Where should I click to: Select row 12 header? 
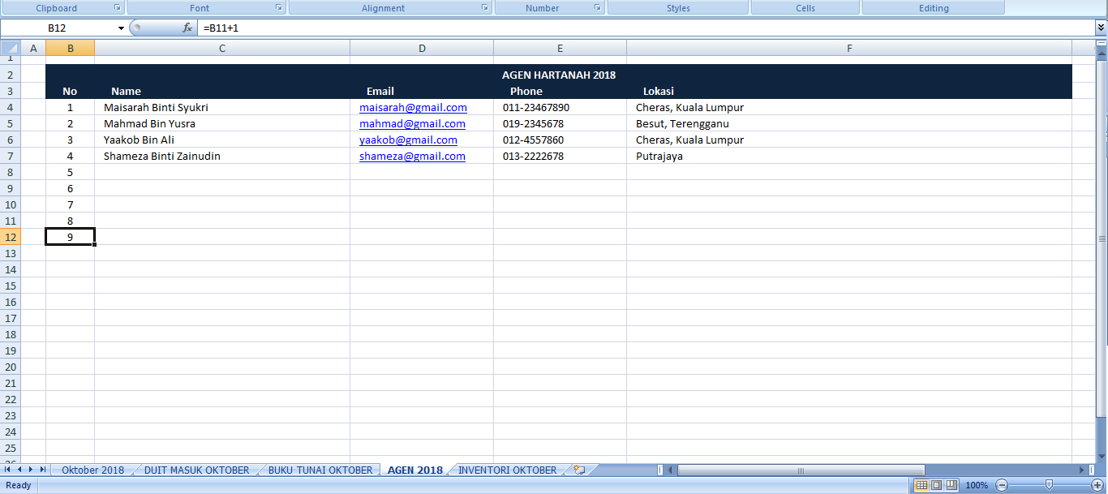tap(11, 237)
